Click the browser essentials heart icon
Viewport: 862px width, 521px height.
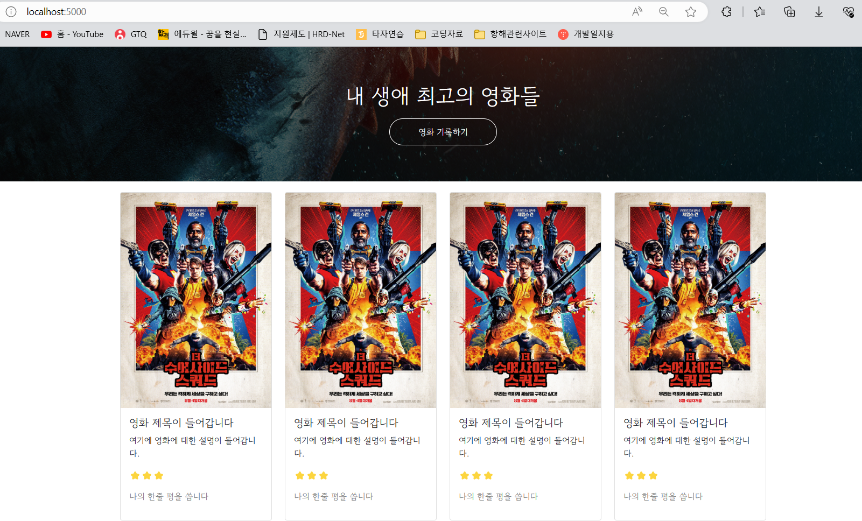pyautogui.click(x=849, y=12)
